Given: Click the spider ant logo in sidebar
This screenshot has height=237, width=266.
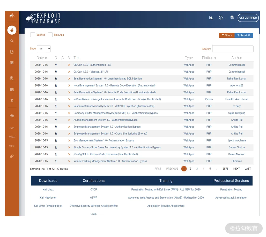Looking at the screenshot, I should coord(12,15).
